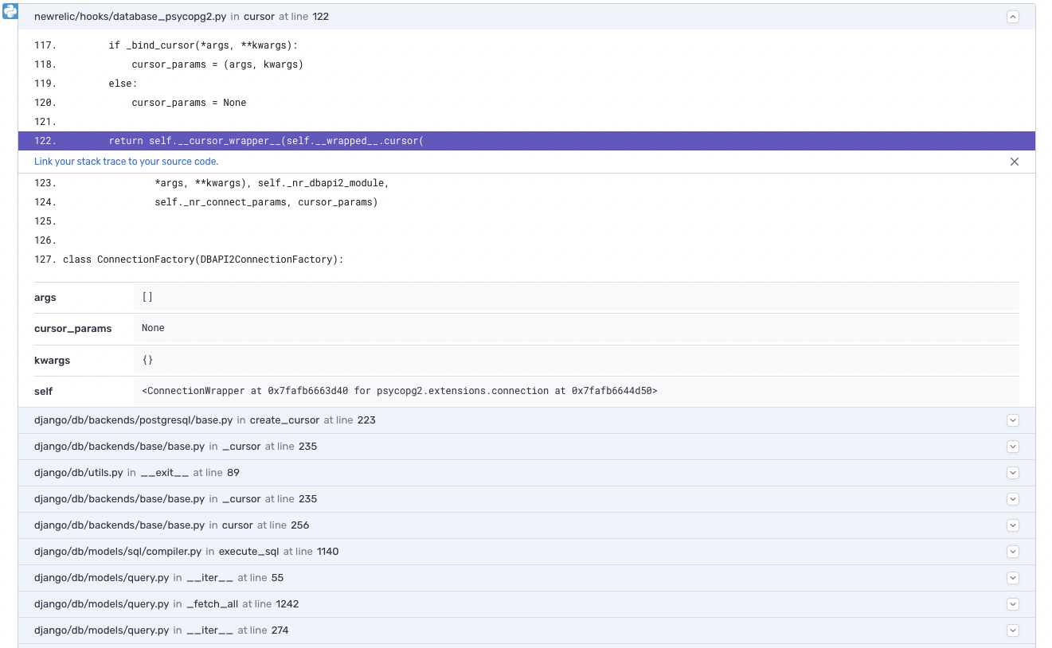Viewport: 1052px width, 648px height.
Task: Click the 'args' variable name
Action: [x=45, y=298]
